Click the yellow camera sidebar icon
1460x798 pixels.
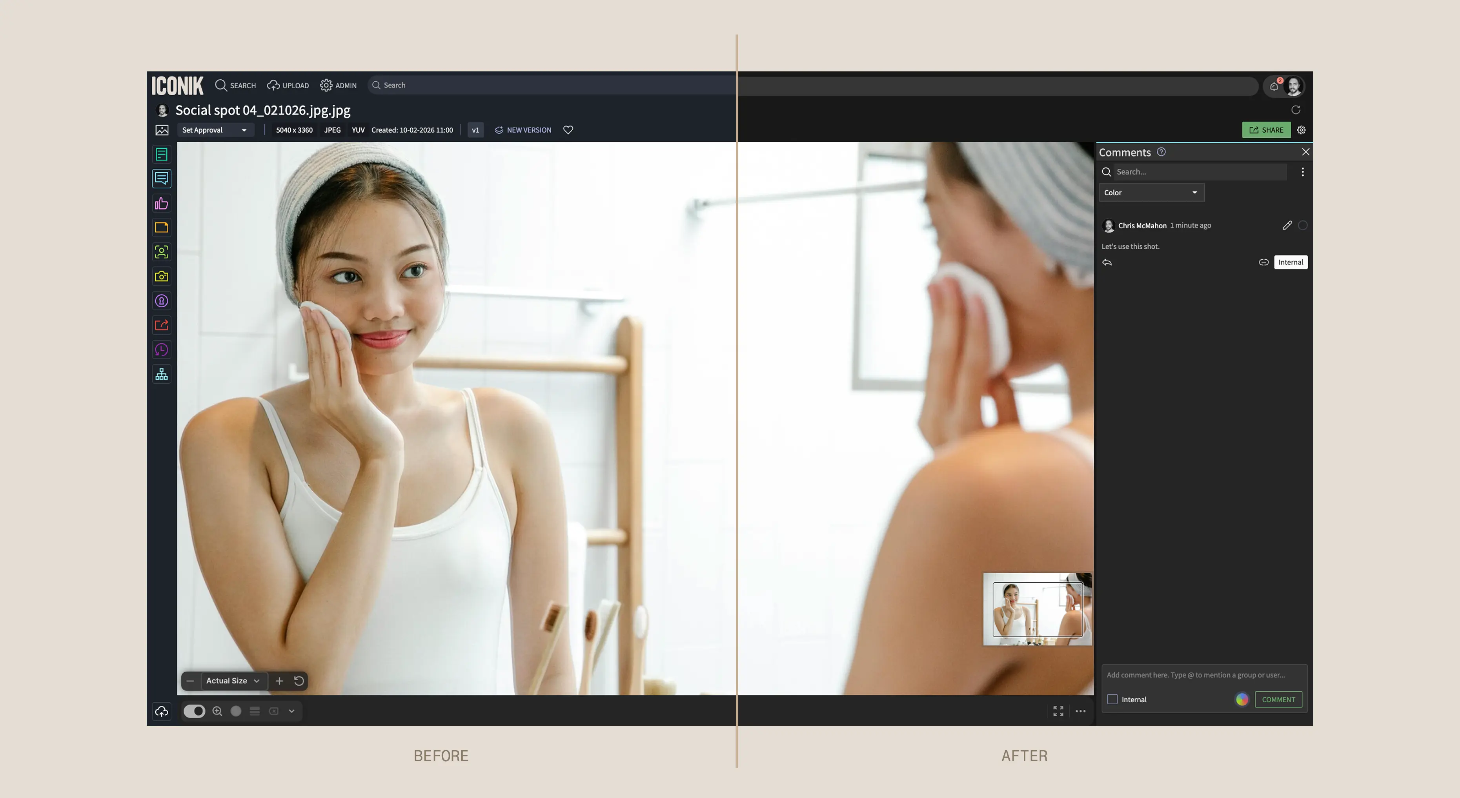162,277
